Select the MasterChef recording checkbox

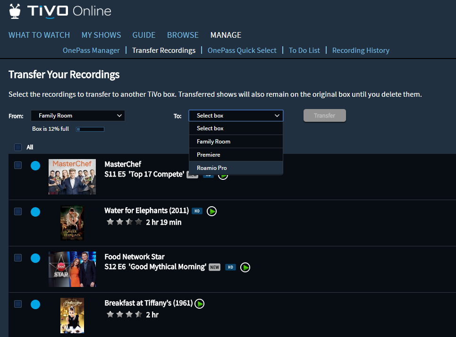[x=18, y=165]
